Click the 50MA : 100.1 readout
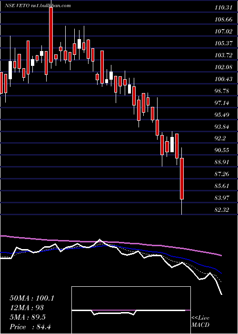This screenshot has width=238, height=334. (32, 298)
